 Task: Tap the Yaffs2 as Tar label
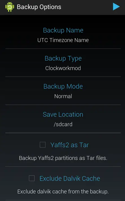(69, 145)
